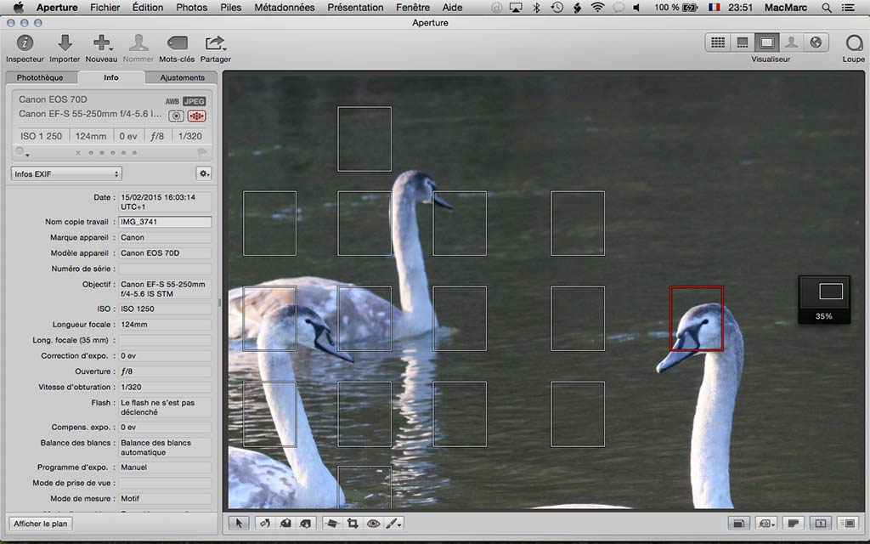Screen dimensions: 870x544
Task: Switch to the Ajustements tab
Action: (183, 77)
